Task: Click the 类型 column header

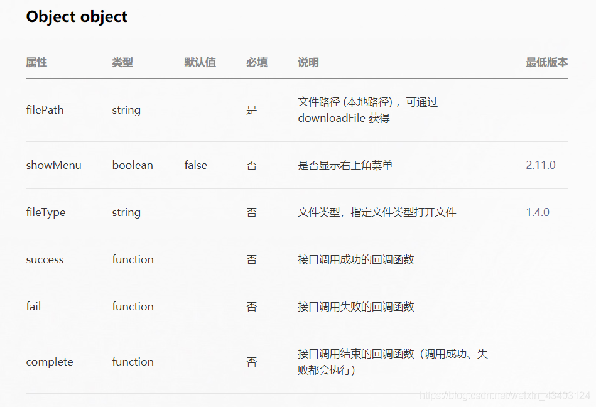Action: point(122,63)
